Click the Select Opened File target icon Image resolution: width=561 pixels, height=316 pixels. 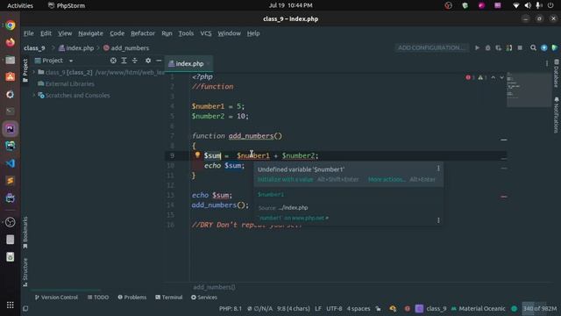[x=113, y=61]
